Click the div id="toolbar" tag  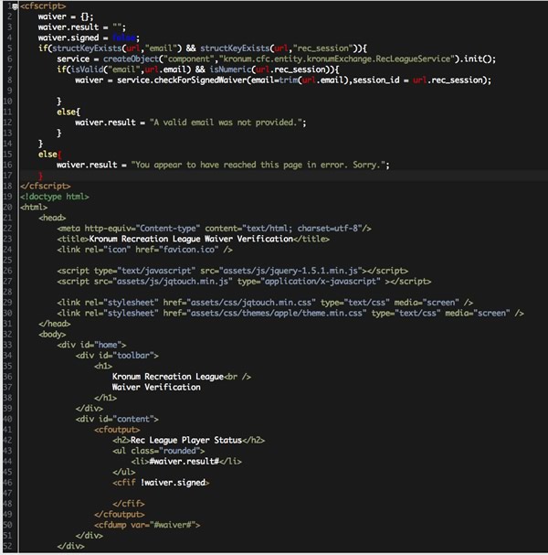117,356
